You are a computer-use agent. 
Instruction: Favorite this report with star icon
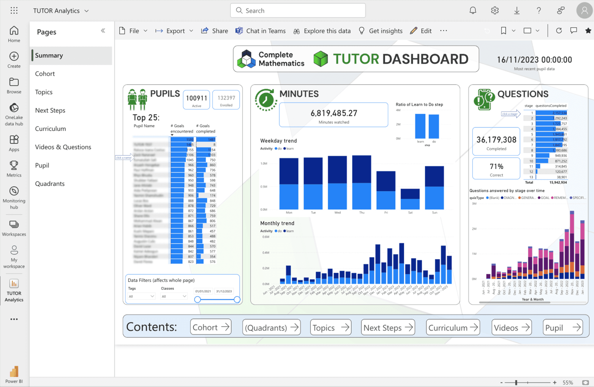(x=588, y=31)
